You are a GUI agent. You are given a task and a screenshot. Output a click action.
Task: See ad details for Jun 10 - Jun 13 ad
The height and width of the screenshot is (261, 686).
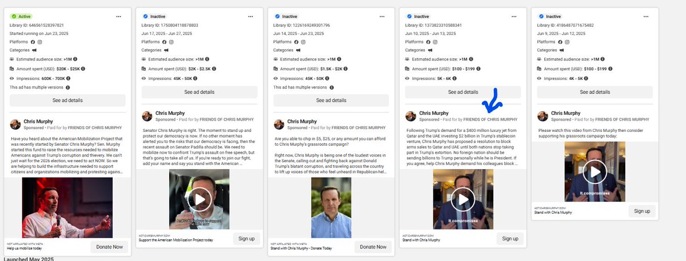point(464,92)
